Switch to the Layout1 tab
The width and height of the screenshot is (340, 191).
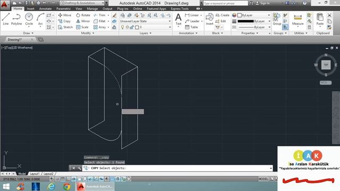click(x=35, y=173)
